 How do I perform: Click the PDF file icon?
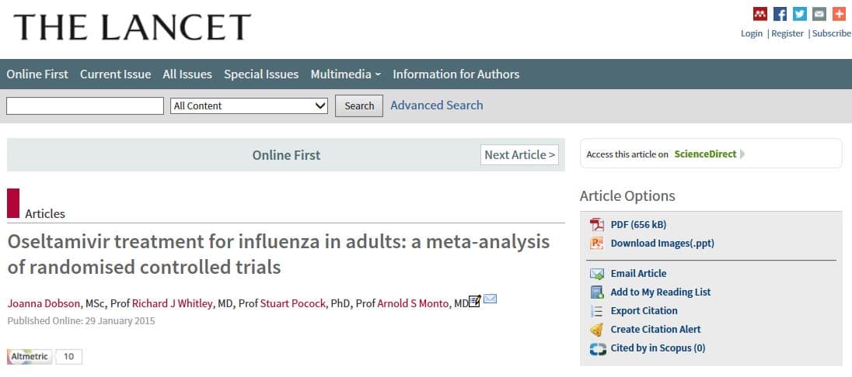pos(597,225)
